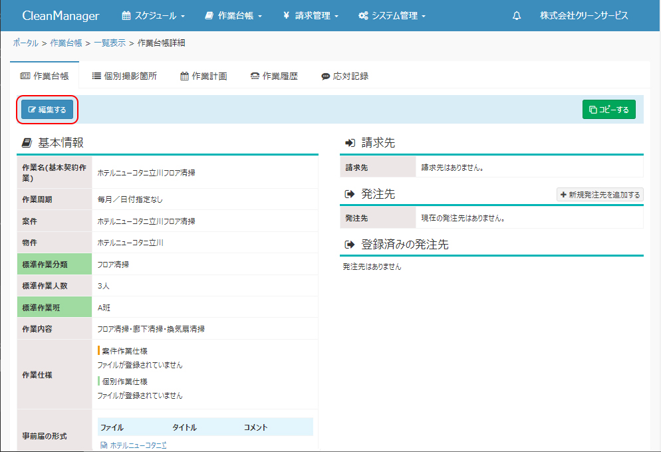Image resolution: width=661 pixels, height=452 pixels.
Task: Expand the 作業台帳 navigation menu
Action: pos(233,16)
